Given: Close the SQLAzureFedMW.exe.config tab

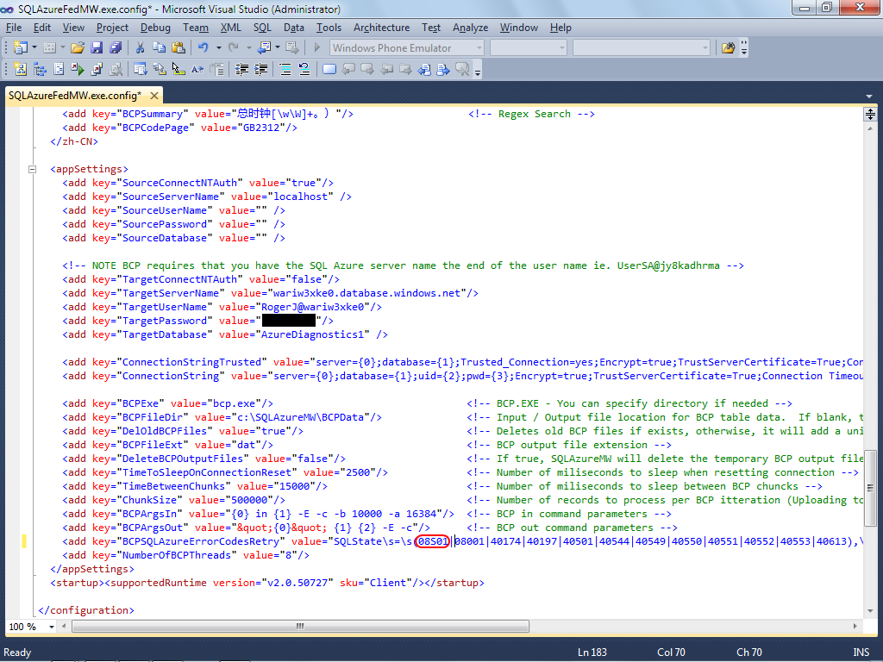Looking at the screenshot, I should click(153, 96).
